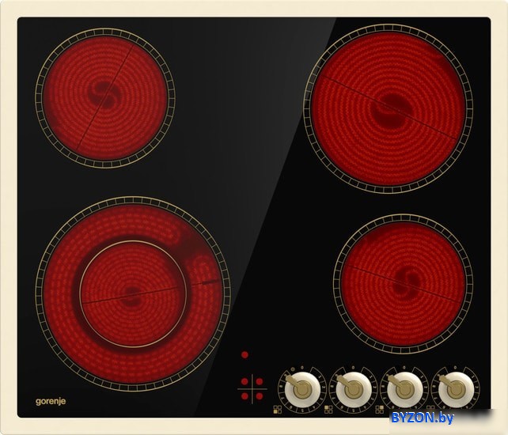508x435 pixels.
Task: Tap the rear-left residual heat indicator dot
Action: coord(245,381)
